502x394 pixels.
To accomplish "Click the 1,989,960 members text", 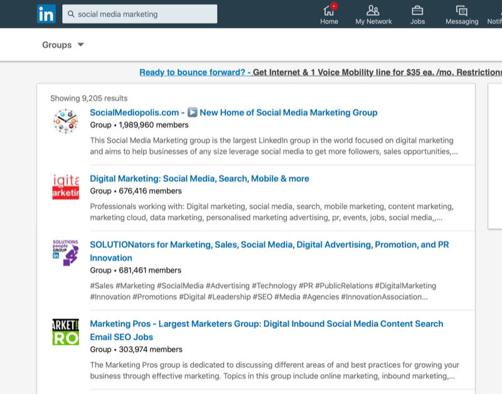I will (154, 125).
